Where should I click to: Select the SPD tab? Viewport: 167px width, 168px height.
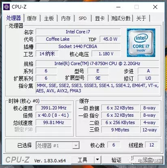[83, 18]
